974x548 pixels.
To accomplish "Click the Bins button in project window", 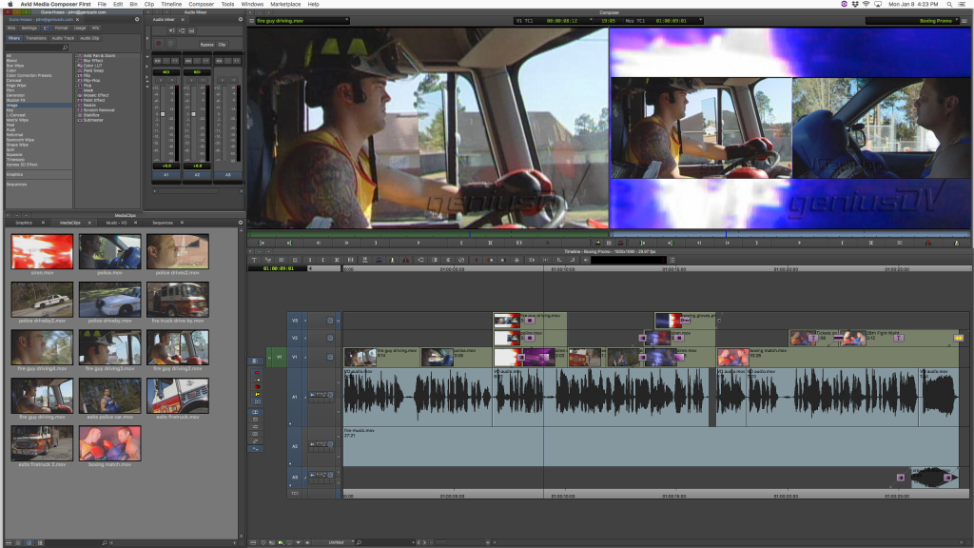I will (11, 28).
